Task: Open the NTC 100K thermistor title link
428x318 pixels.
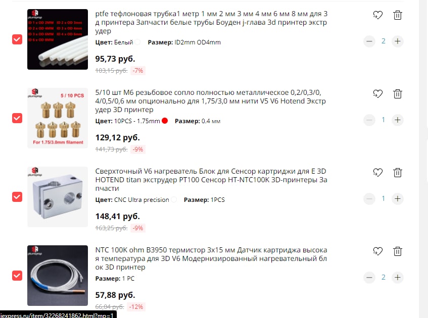Action: [211, 258]
